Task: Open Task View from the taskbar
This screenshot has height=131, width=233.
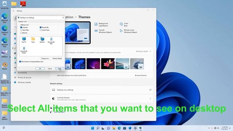Action: click(x=103, y=128)
